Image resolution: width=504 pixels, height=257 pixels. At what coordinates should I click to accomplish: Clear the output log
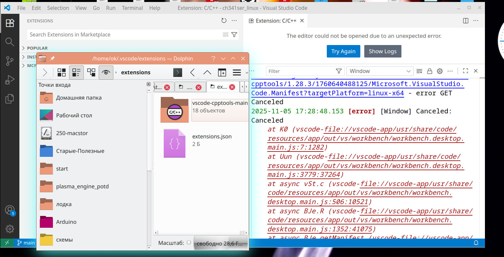pyautogui.click(x=419, y=71)
